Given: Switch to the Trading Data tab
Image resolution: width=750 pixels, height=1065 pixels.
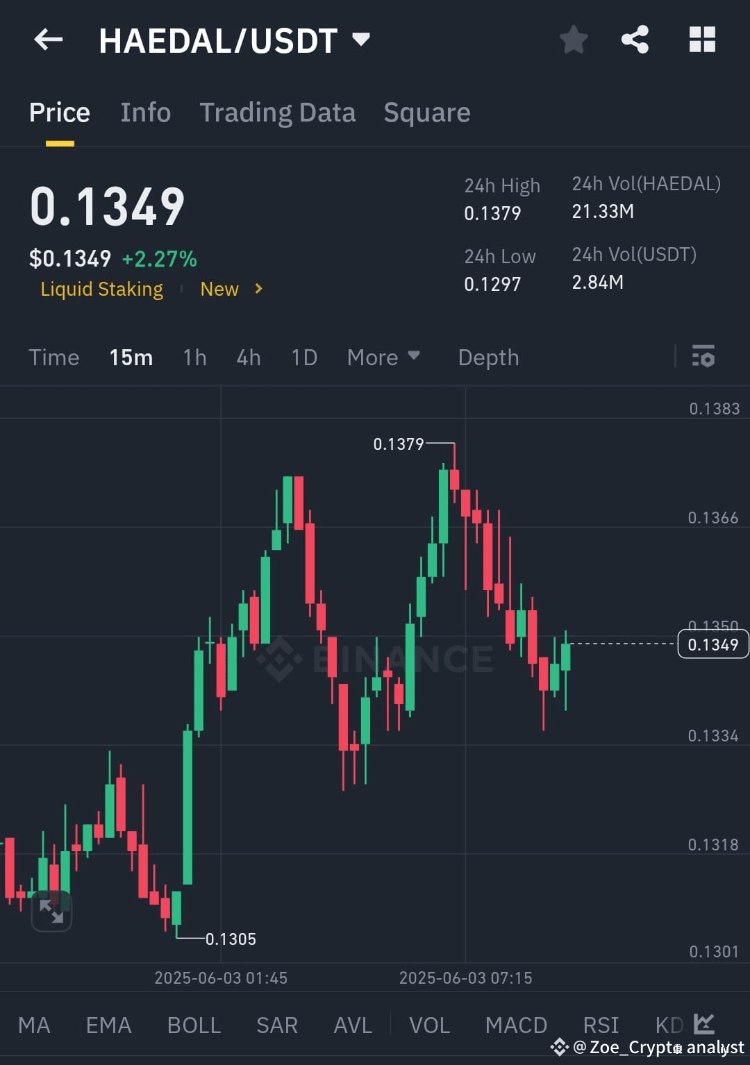Looking at the screenshot, I should [x=278, y=112].
